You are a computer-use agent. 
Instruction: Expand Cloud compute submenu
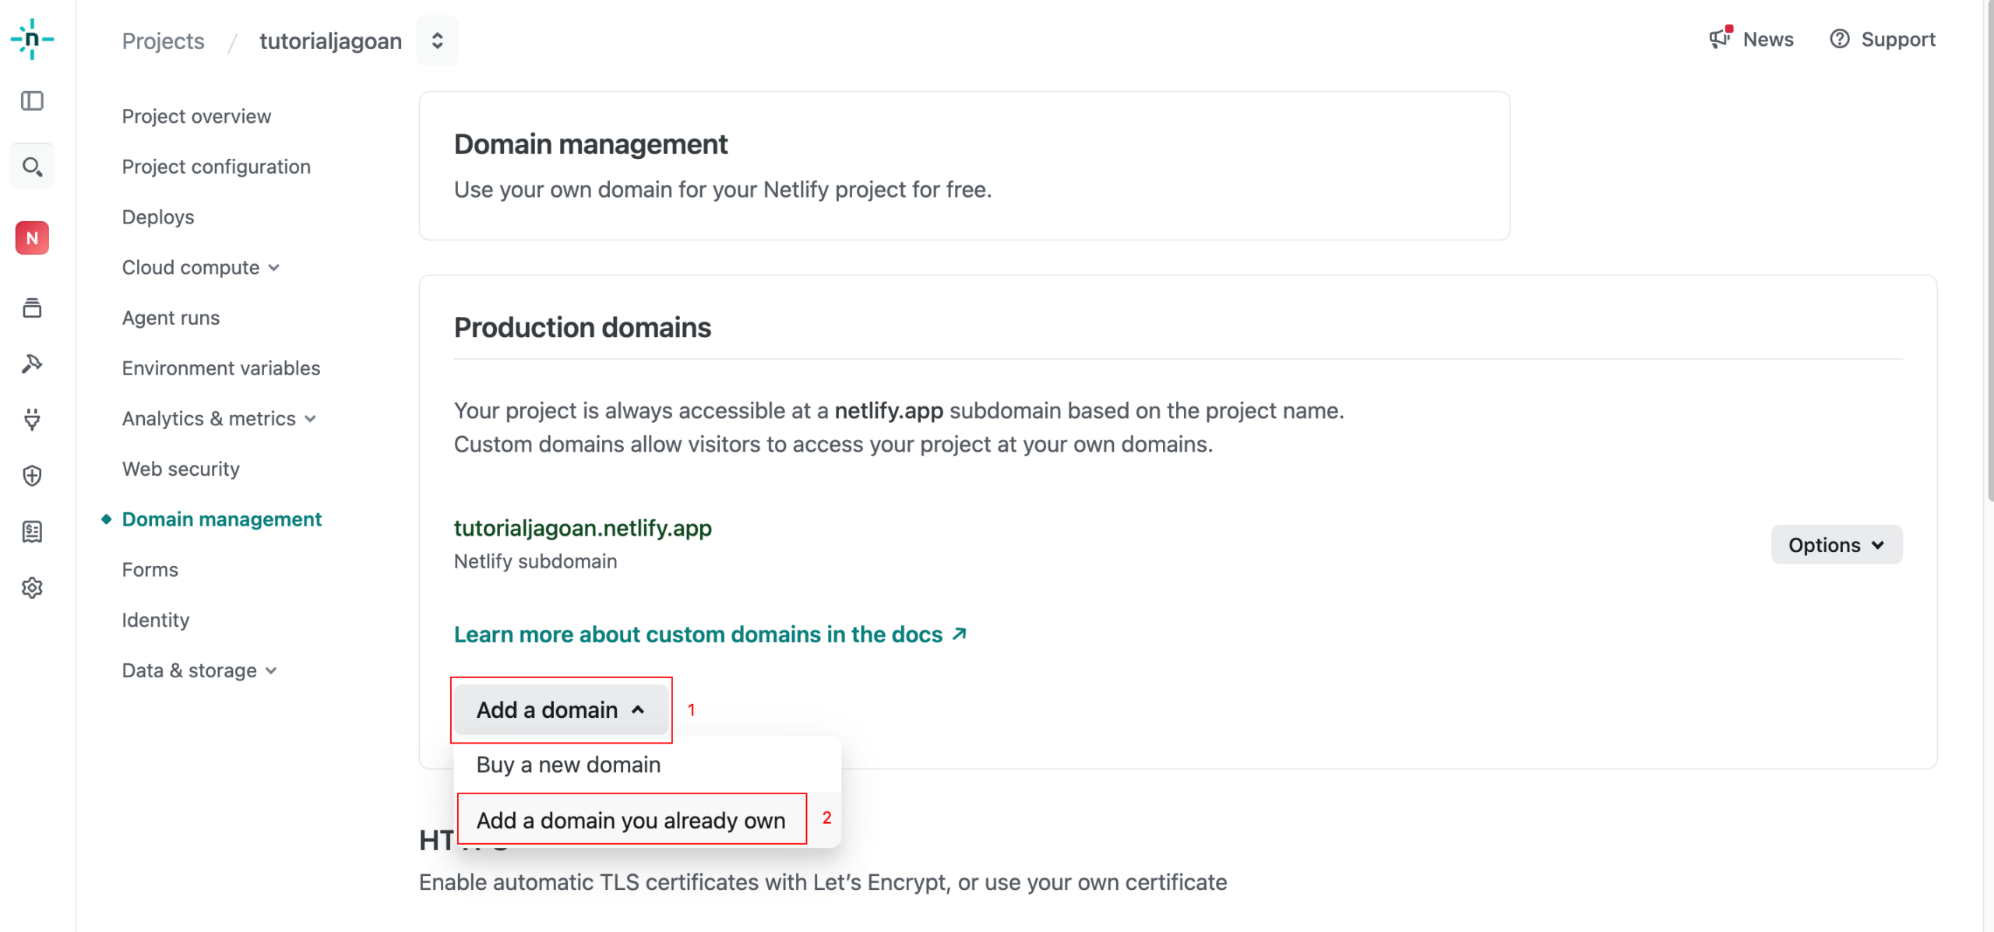click(x=200, y=267)
